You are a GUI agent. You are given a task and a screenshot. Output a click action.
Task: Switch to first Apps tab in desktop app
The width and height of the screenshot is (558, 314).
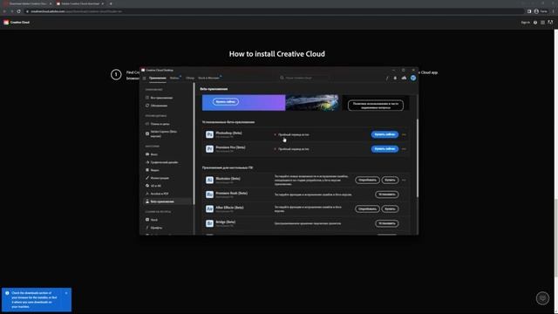pos(158,78)
